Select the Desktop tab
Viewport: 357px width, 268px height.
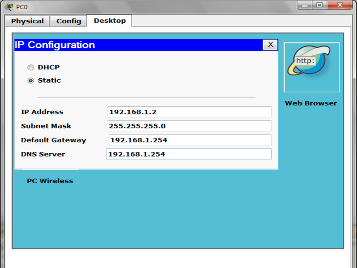(x=110, y=21)
